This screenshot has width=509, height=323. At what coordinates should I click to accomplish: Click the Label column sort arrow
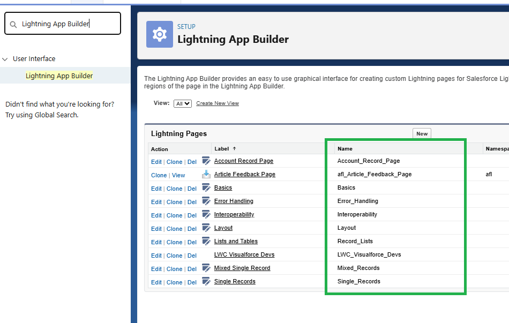(234, 149)
